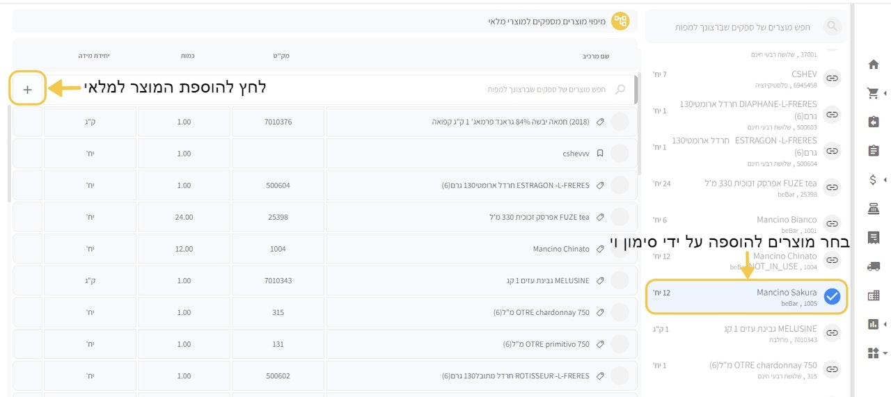Mark Mancino Bianco product for adding
Screen dimensions: 891x397
[x=832, y=224]
